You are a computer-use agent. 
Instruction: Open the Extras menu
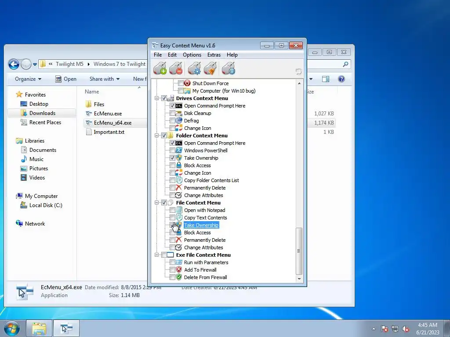click(214, 55)
